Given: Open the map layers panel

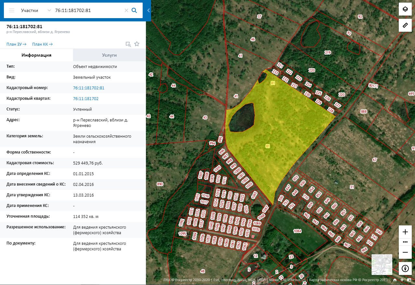Looking at the screenshot, I should click(405, 9).
